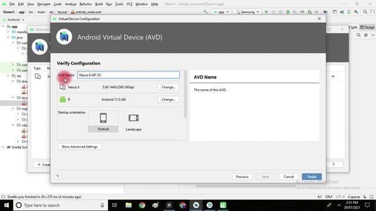Click device type icon in background AVD list
This screenshot has width=376, height=211.
tap(38, 76)
